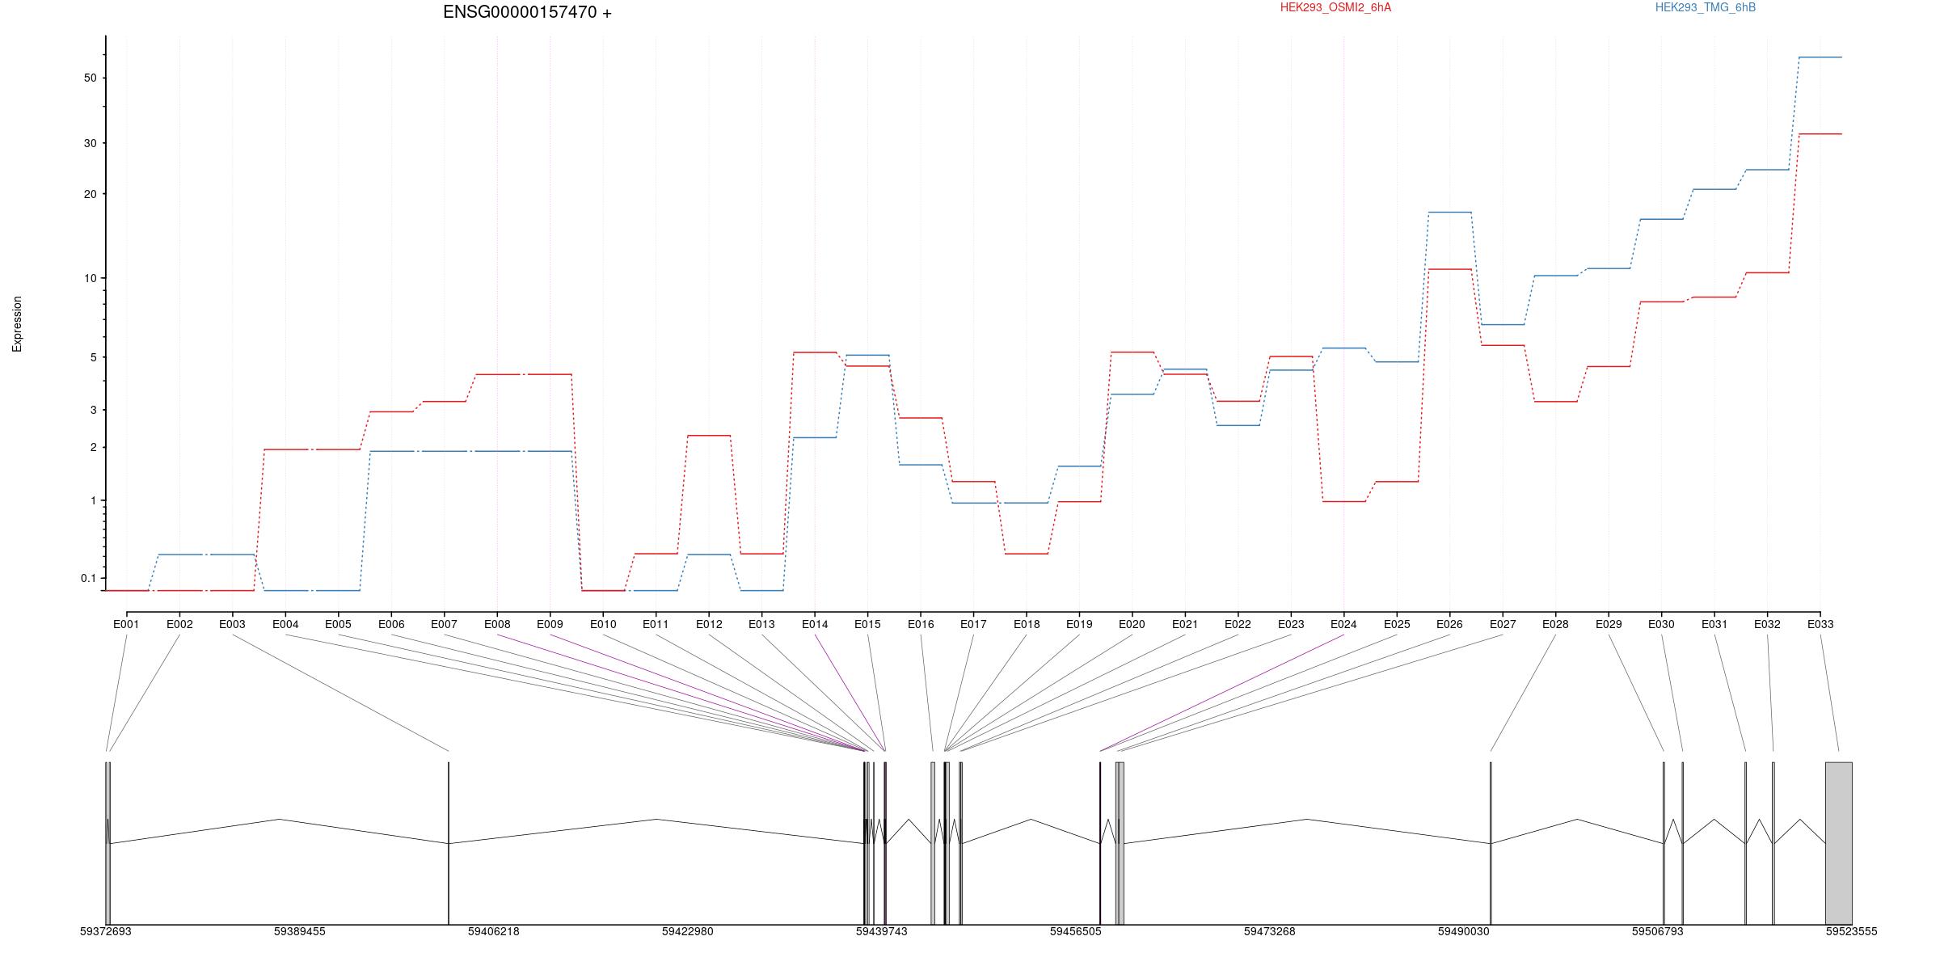The image size is (1940, 970).
Task: Select the HEK293_TMG_6hB legend label
Action: [x=1706, y=7]
